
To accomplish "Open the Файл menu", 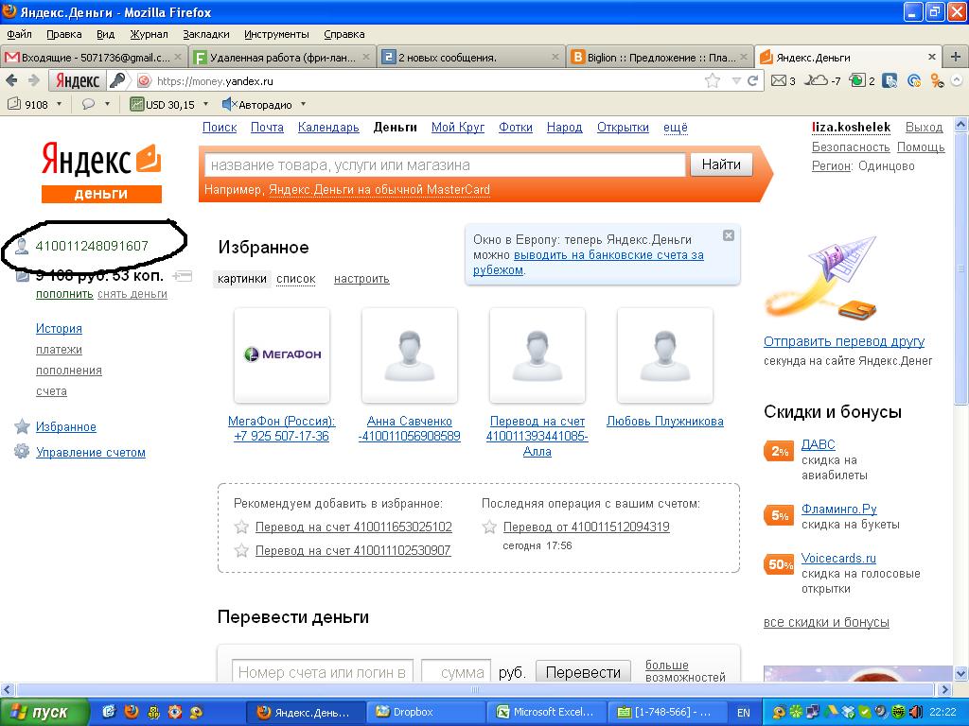I will coord(19,34).
